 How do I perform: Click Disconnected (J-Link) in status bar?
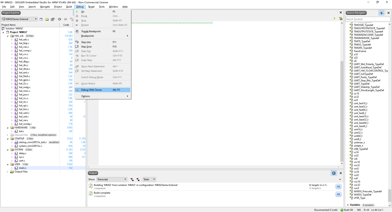pos(326,210)
